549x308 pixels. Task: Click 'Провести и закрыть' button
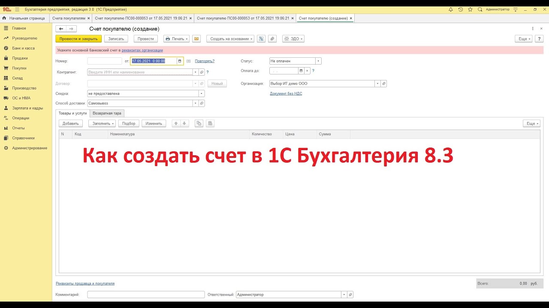click(78, 38)
